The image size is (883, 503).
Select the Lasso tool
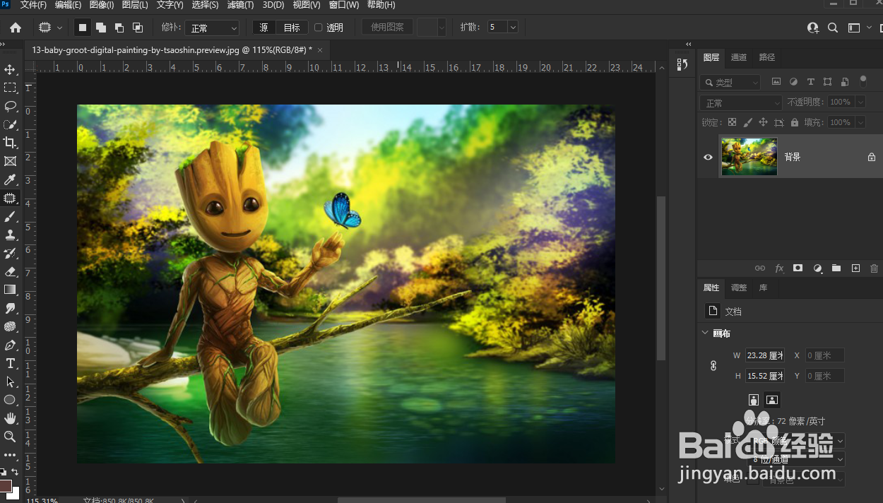click(10, 106)
